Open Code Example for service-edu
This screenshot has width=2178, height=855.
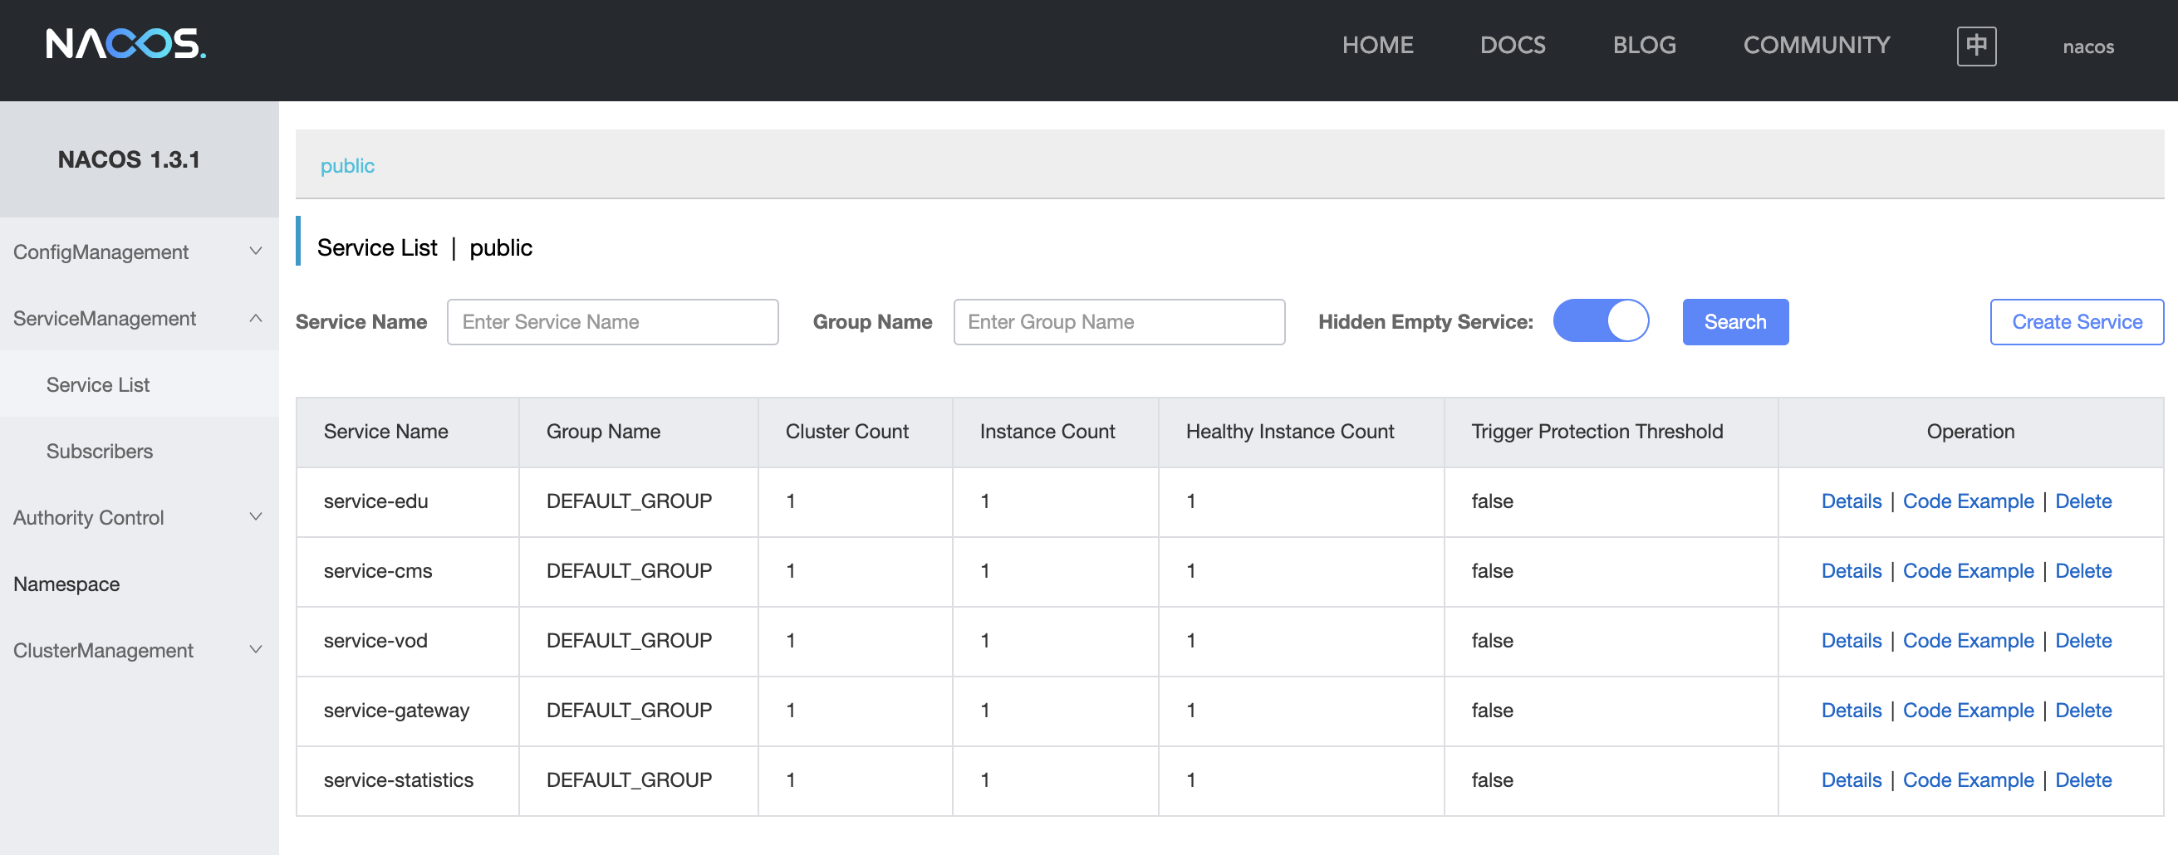click(1968, 501)
